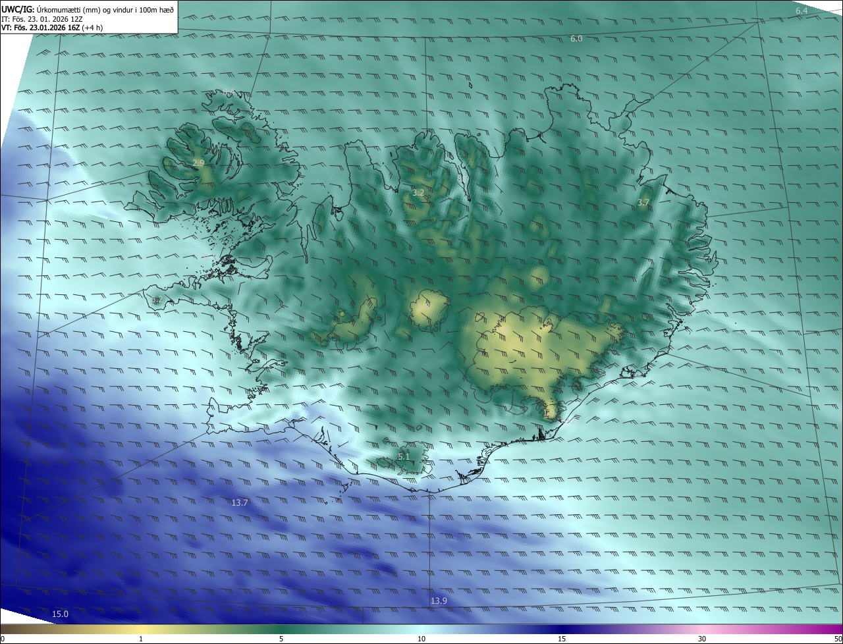Click the legend tick label 1
The width and height of the screenshot is (843, 644).
pyautogui.click(x=141, y=639)
